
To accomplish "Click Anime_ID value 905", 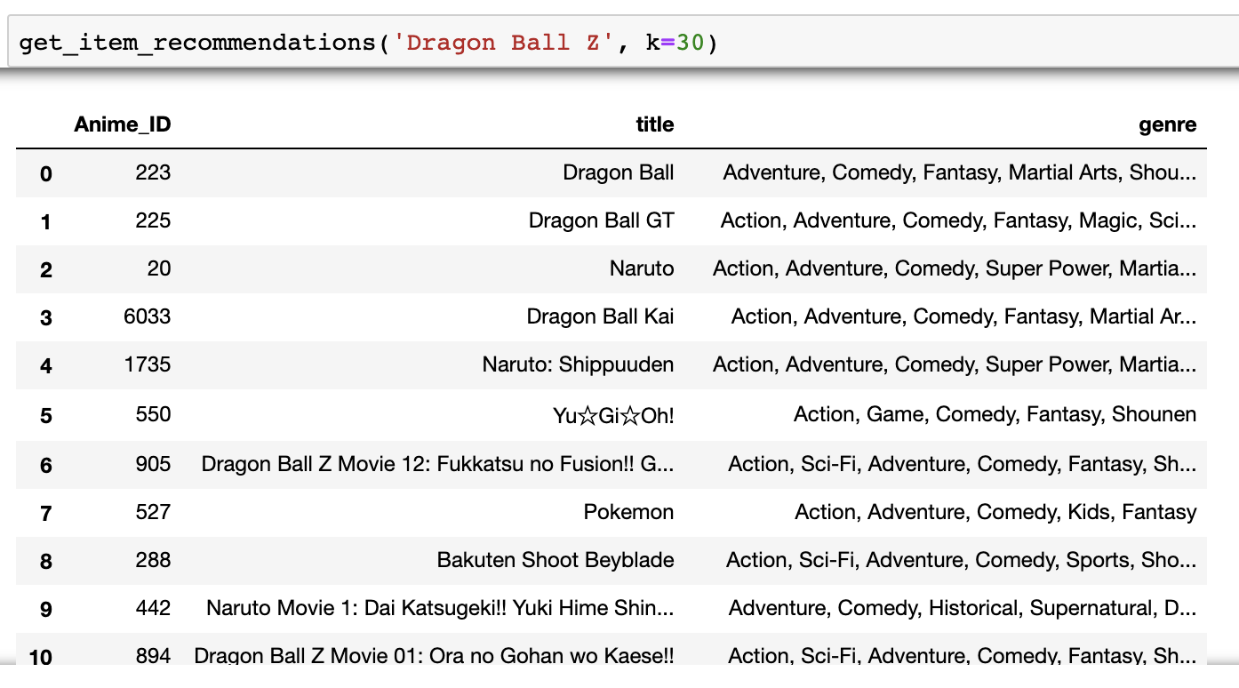I will pyautogui.click(x=154, y=464).
